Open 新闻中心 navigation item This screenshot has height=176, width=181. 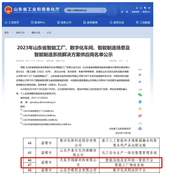38,23
